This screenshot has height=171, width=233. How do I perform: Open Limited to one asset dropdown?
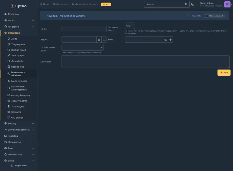click(83, 47)
